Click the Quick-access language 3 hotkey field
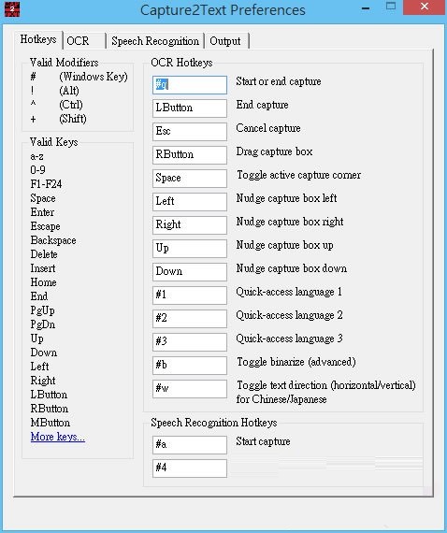 coord(190,342)
